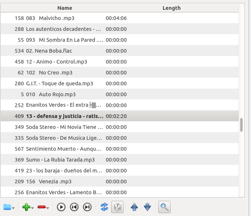Image resolution: width=251 pixels, height=216 pixels.
Task: Move selected item down
Action: (x=147, y=207)
